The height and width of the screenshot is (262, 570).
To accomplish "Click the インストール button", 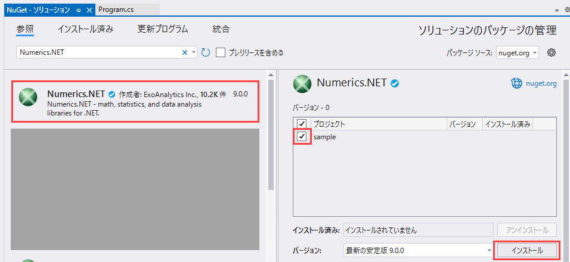I will pos(526,250).
